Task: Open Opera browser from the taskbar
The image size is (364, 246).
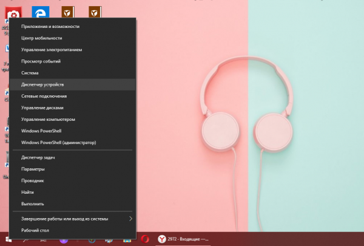Action: (145, 239)
